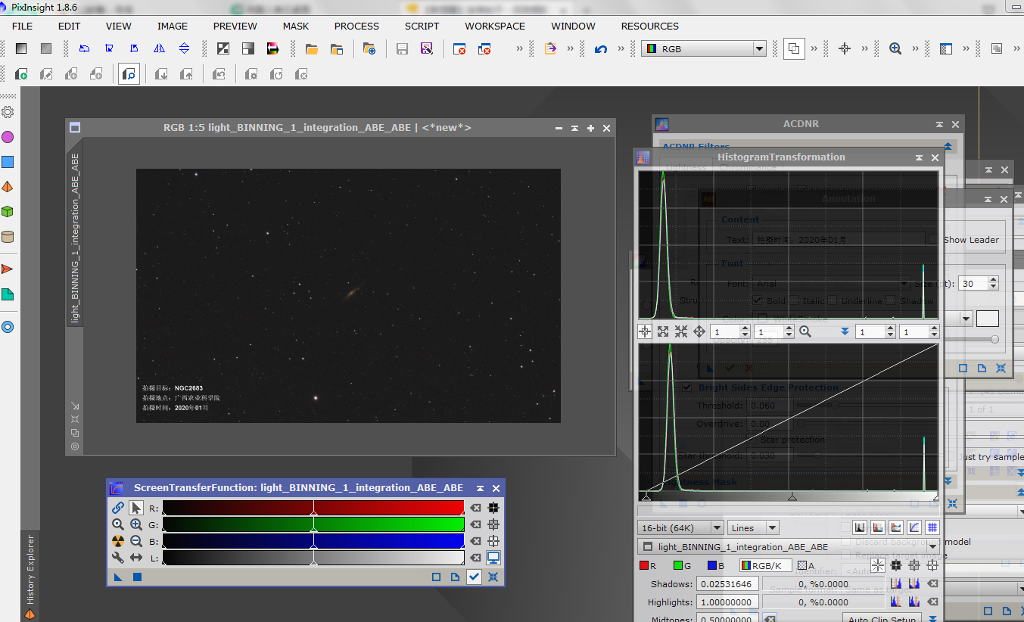This screenshot has width=1024, height=622.
Task: Open the MASK menu
Action: pyautogui.click(x=296, y=26)
